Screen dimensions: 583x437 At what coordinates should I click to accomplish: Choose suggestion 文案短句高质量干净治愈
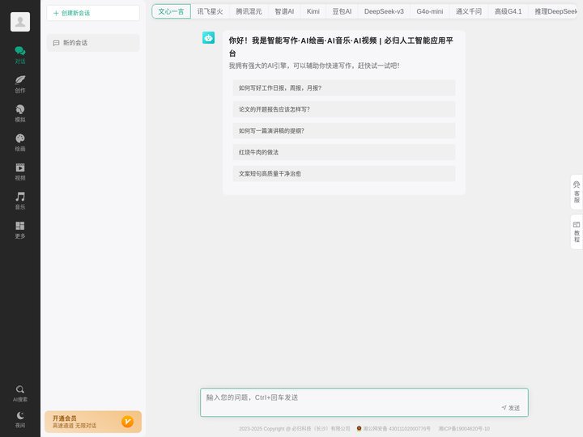pyautogui.click(x=344, y=173)
